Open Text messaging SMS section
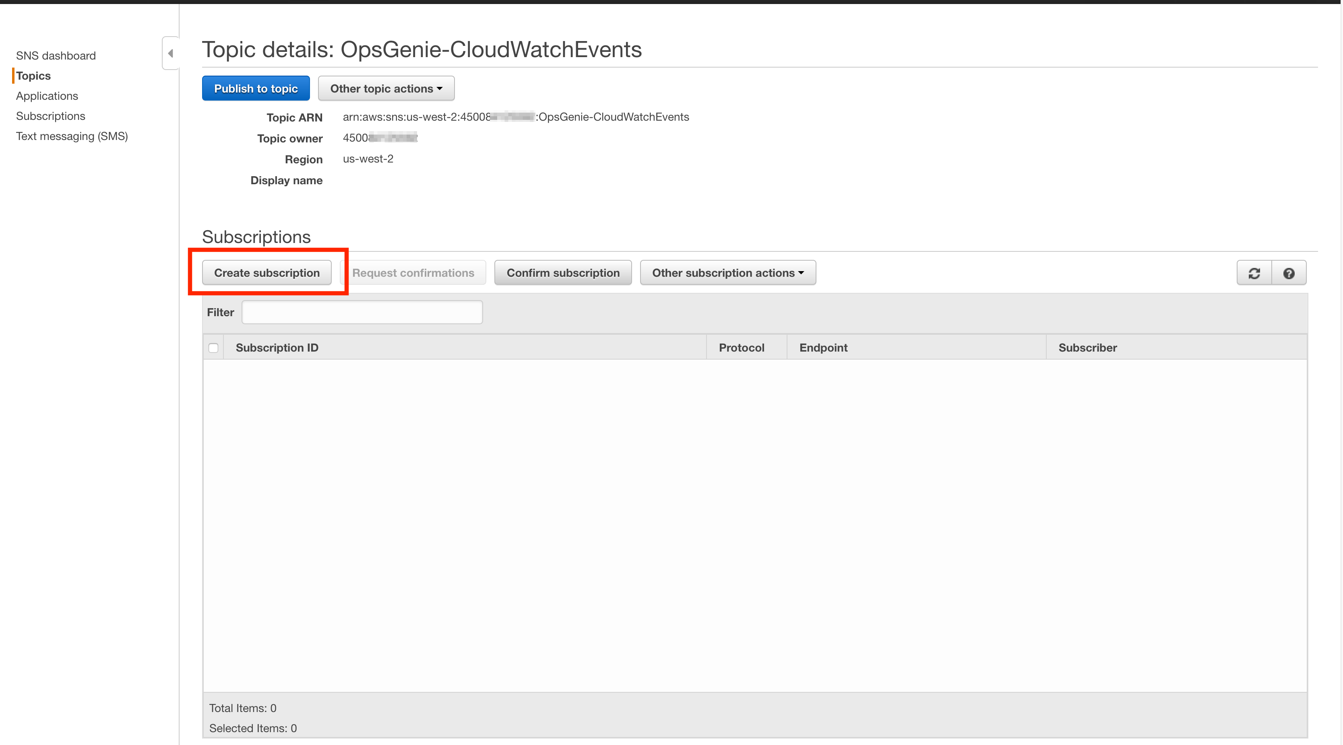Image resolution: width=1343 pixels, height=745 pixels. 72,136
